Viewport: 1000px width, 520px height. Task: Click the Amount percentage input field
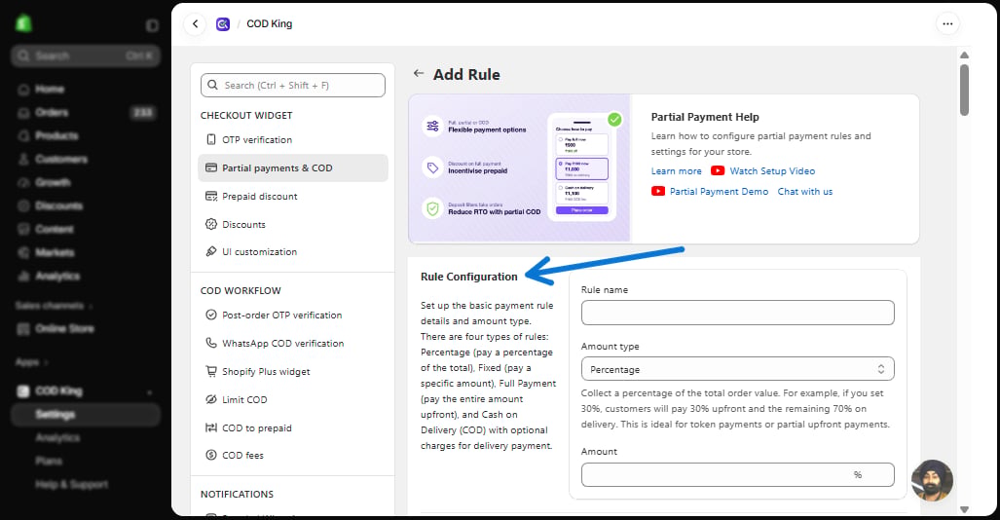737,474
